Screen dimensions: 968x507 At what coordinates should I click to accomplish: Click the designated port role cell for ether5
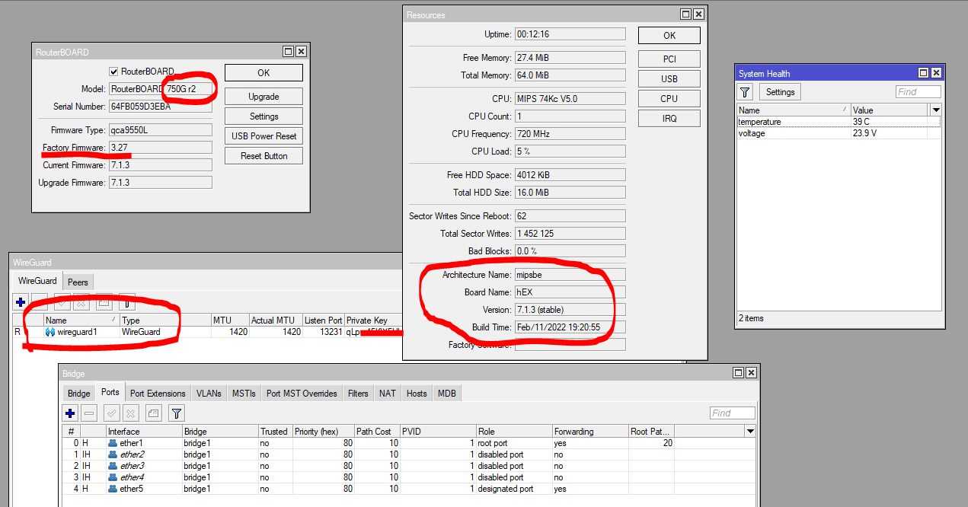click(514, 489)
